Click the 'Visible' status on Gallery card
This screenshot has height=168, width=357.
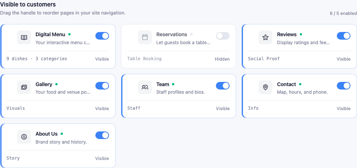tap(102, 109)
